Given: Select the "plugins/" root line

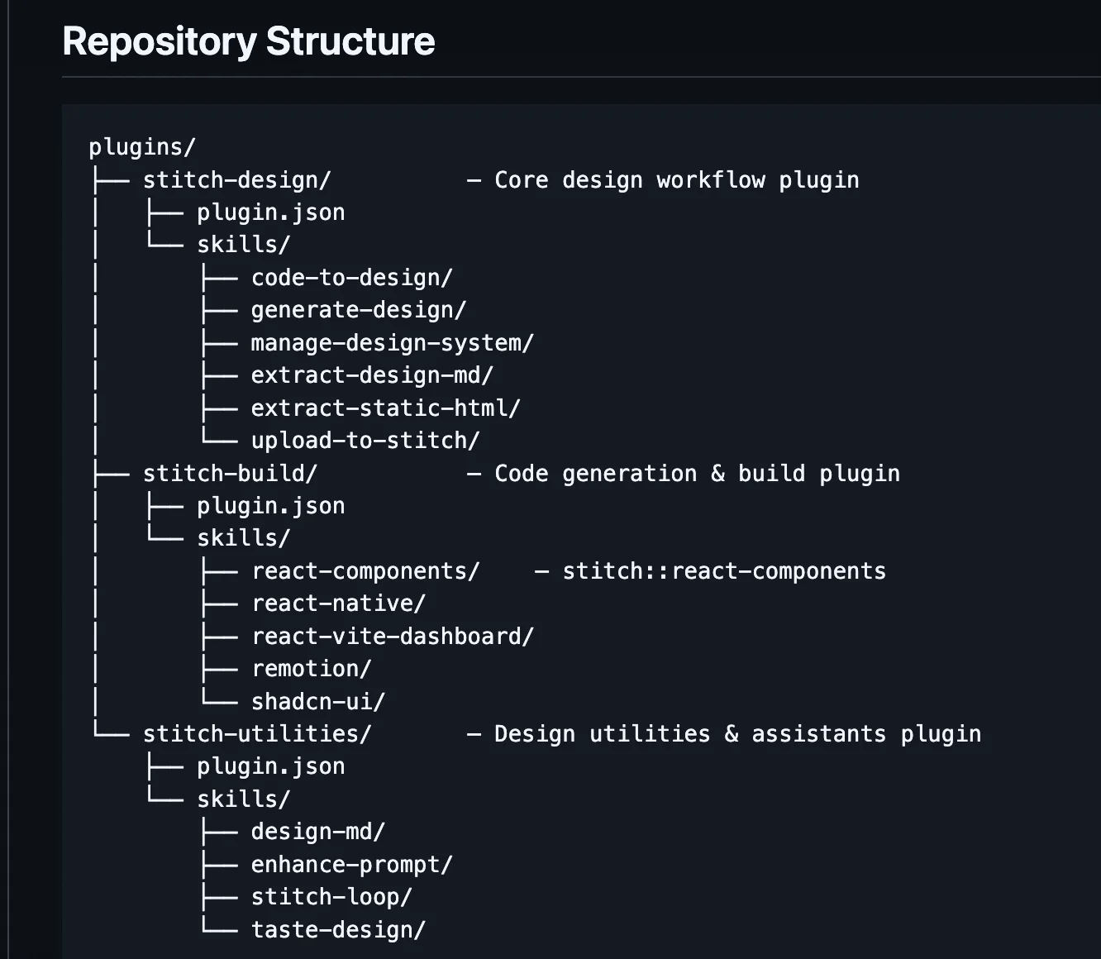Looking at the screenshot, I should click(x=142, y=147).
